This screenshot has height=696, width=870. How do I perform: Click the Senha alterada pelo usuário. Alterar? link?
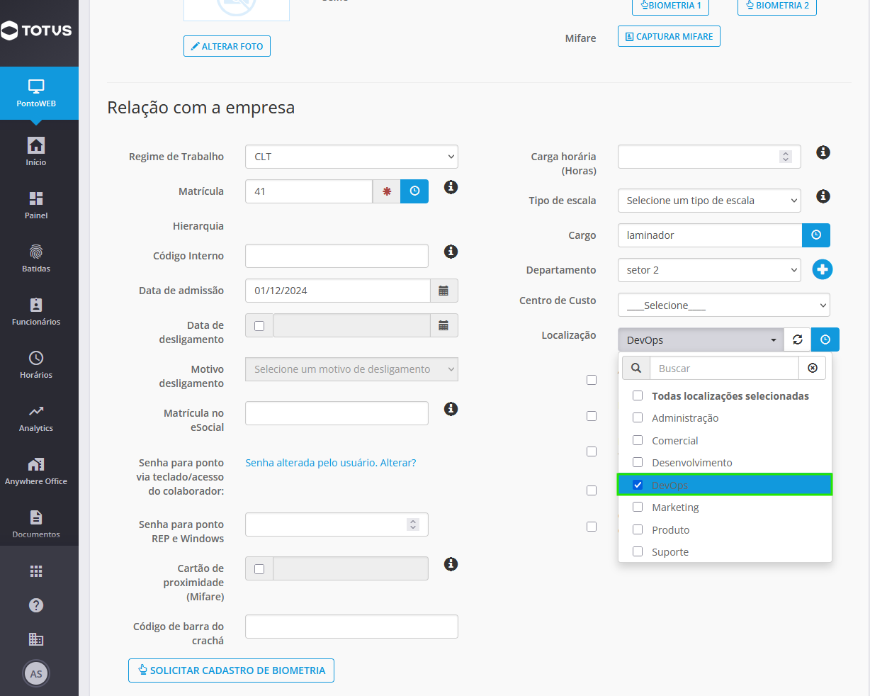(331, 463)
